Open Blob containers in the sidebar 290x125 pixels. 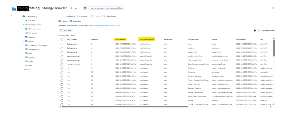click(x=34, y=29)
